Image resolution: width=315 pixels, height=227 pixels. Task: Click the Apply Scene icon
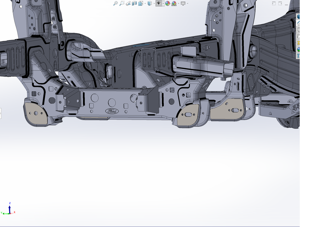click(174, 4)
